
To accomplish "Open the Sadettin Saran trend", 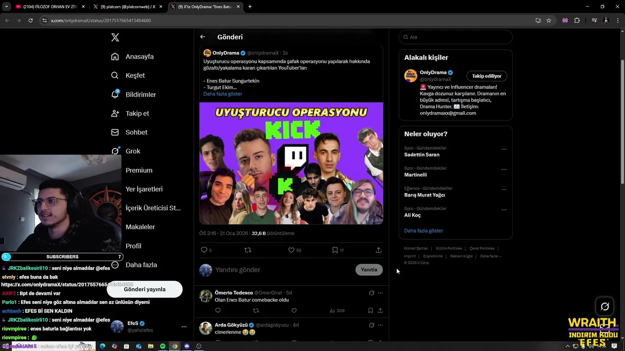I will [x=422, y=155].
